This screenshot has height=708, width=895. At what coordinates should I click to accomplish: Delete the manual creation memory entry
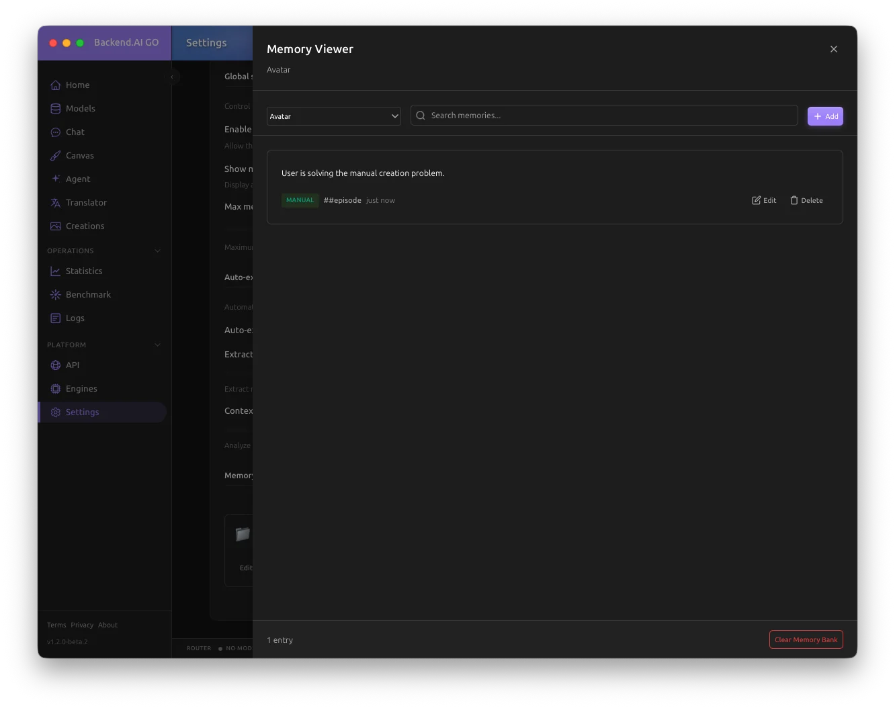[x=806, y=201]
